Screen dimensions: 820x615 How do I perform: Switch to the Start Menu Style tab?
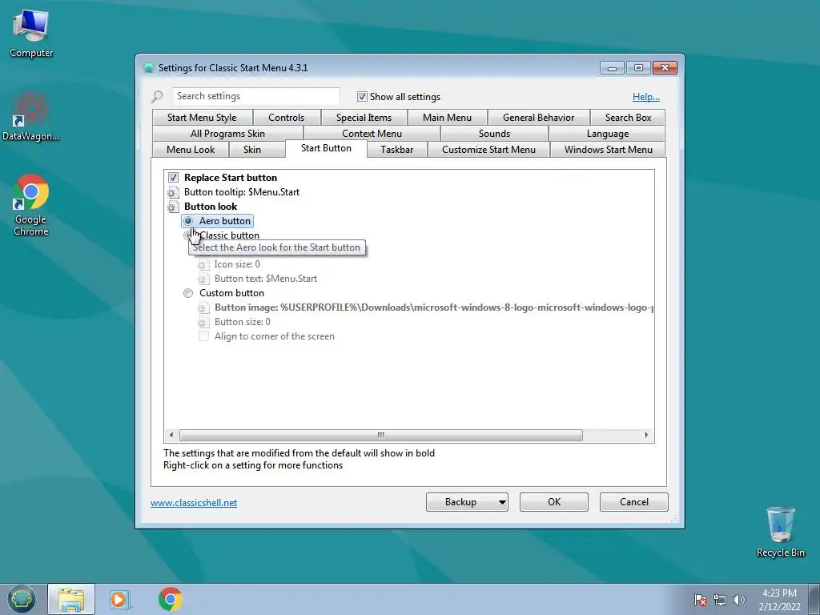[x=202, y=118]
